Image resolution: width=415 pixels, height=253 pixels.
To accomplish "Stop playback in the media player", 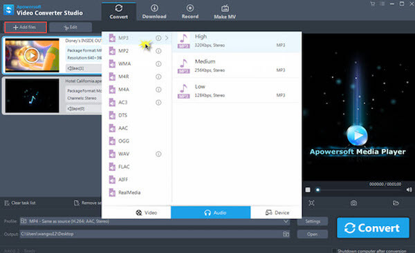I will pyautogui.click(x=308, y=190).
